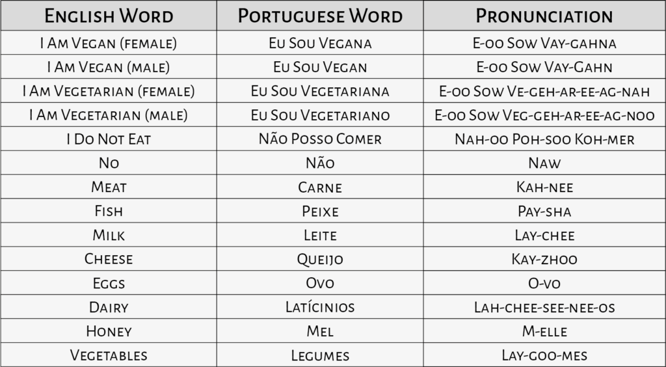Click the 'I Am Vegetarian (male)' cell
Viewport: 666px width, 367px height.
109,115
